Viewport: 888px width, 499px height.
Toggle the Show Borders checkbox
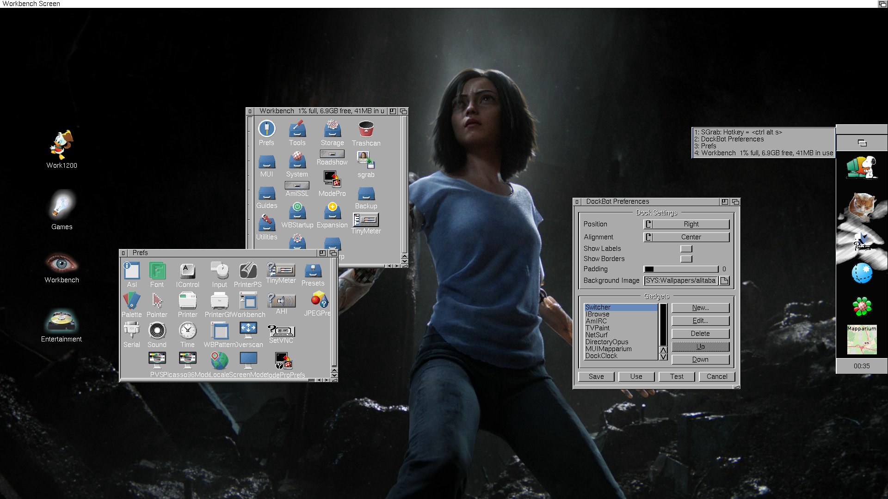click(686, 259)
